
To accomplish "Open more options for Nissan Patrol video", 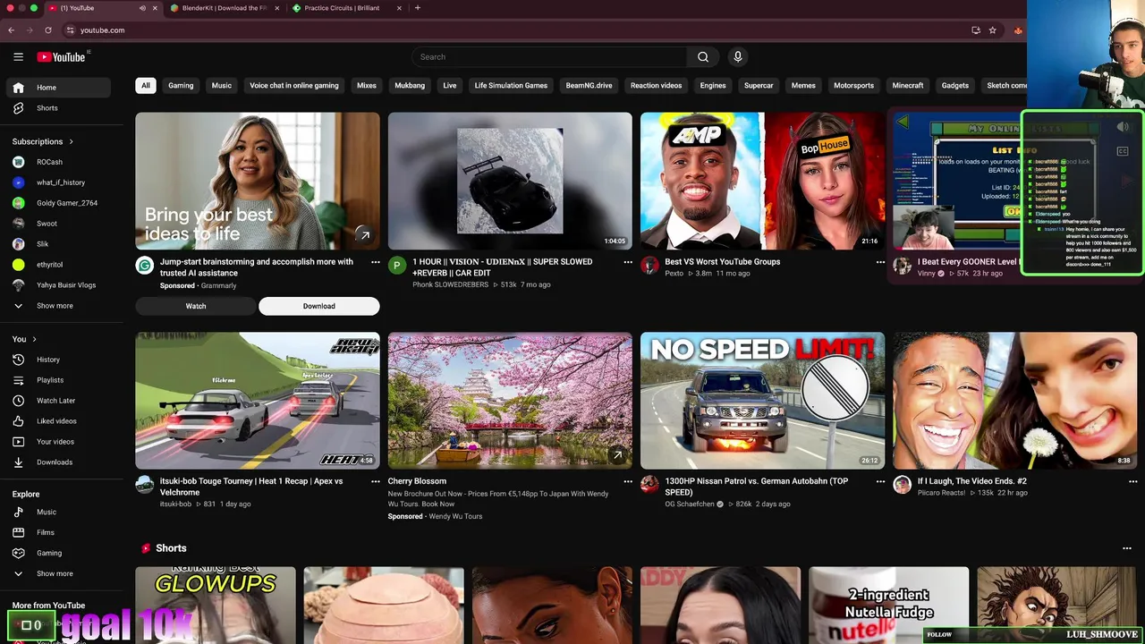I will (x=880, y=481).
